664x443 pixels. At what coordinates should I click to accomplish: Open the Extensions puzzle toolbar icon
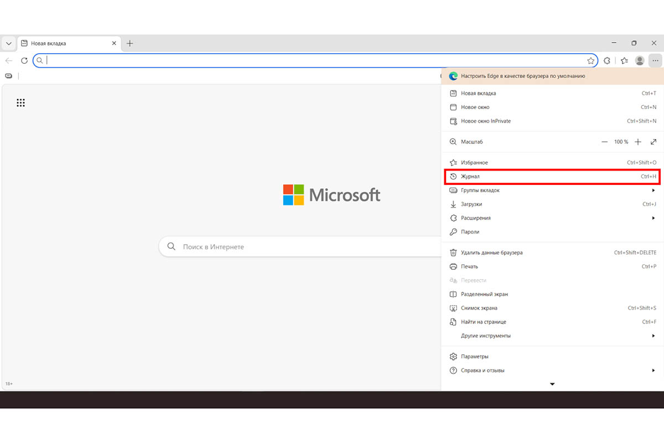click(607, 60)
